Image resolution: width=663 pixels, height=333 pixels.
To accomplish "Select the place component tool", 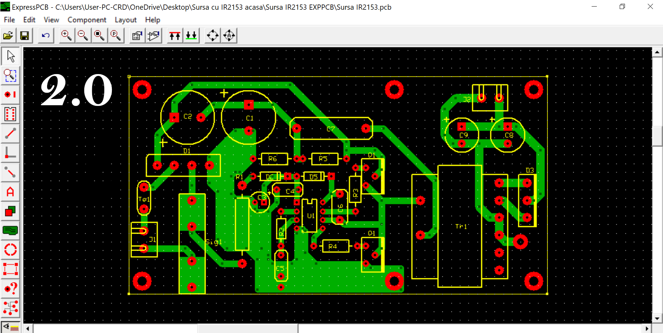I will pos(10,114).
